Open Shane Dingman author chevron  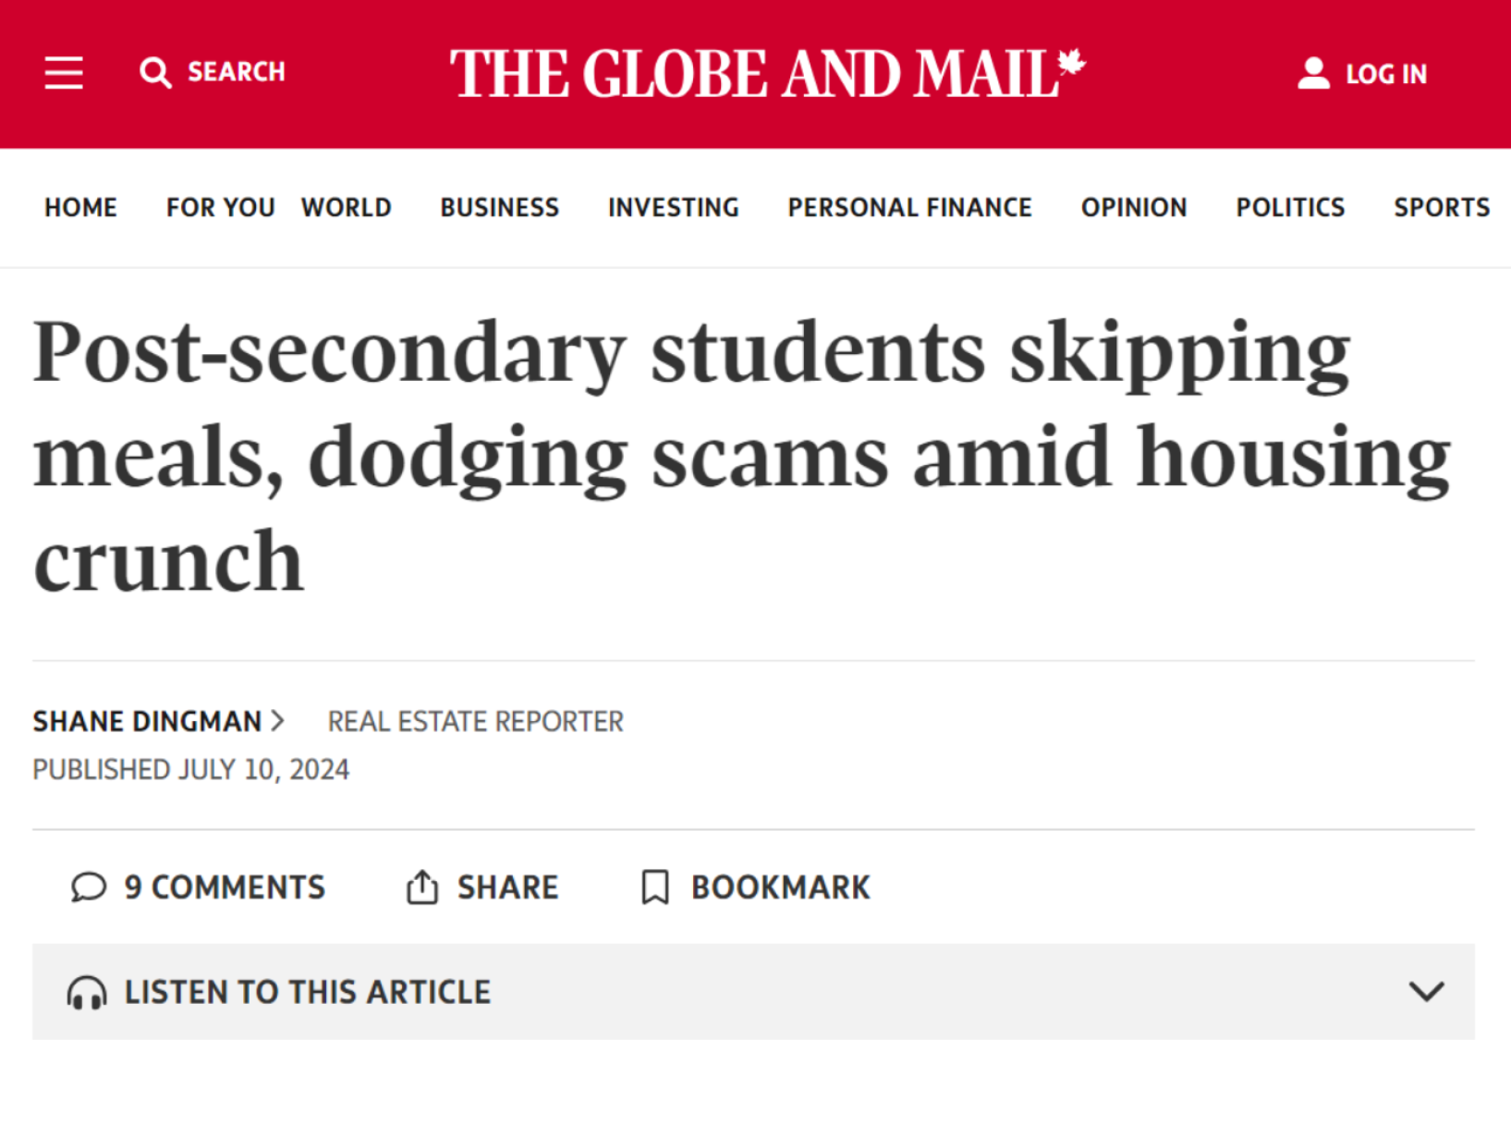point(277,721)
